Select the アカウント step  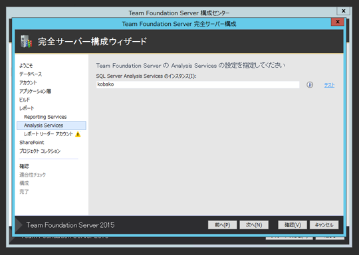point(28,82)
